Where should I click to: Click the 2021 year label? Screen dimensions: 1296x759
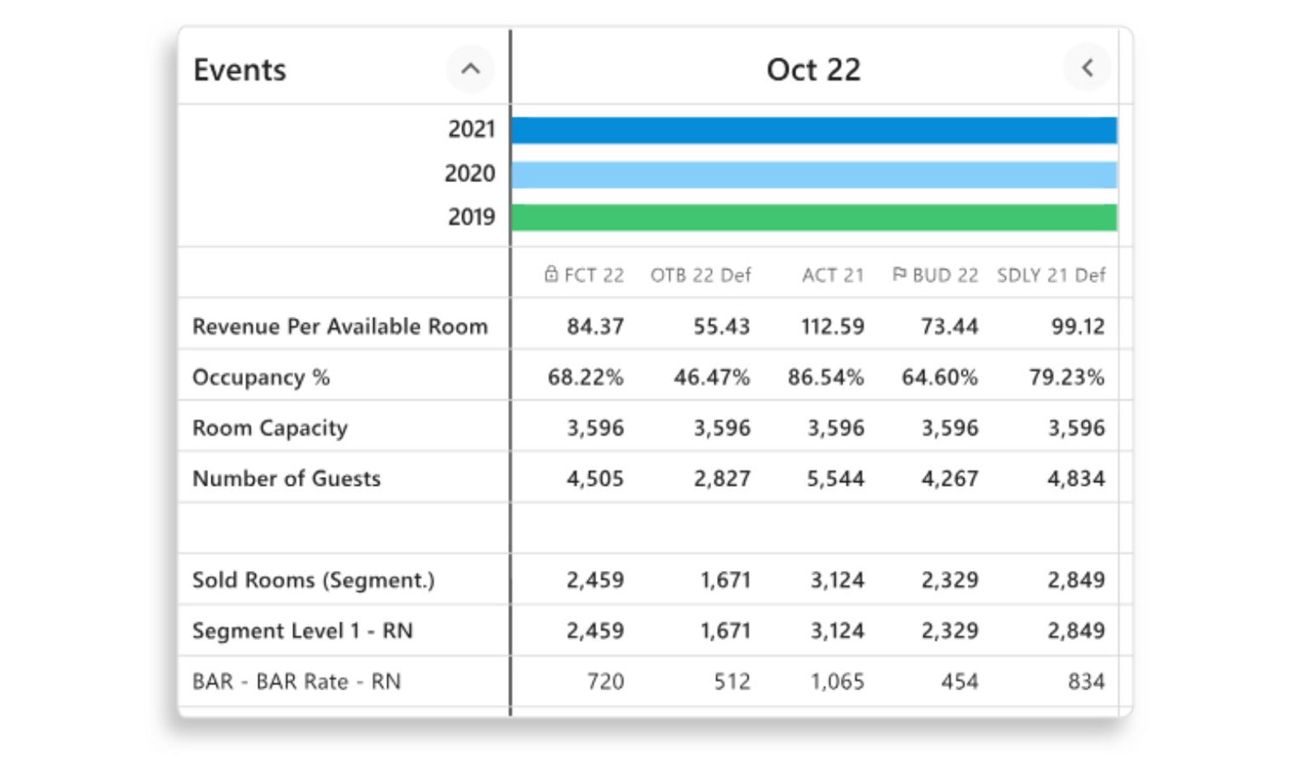tap(471, 129)
